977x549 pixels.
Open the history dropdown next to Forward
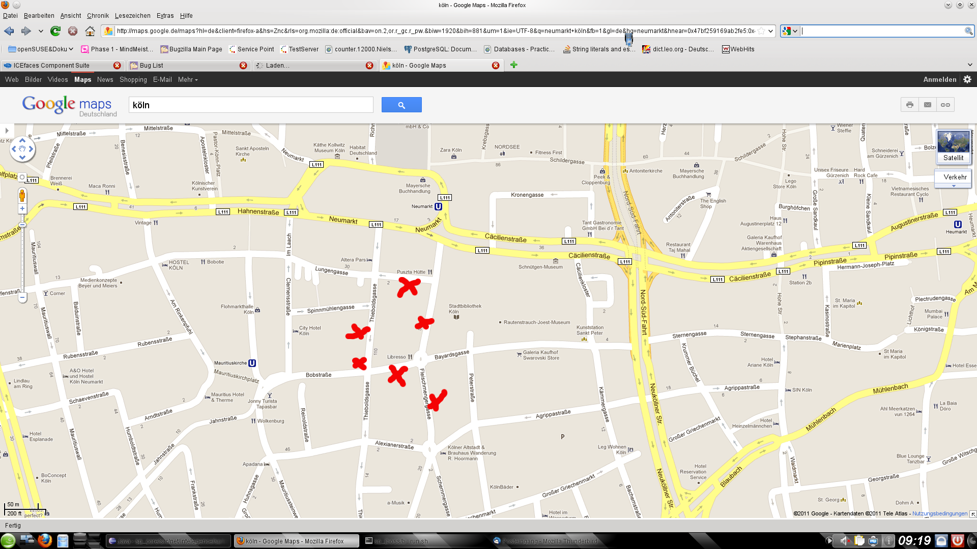[41, 31]
